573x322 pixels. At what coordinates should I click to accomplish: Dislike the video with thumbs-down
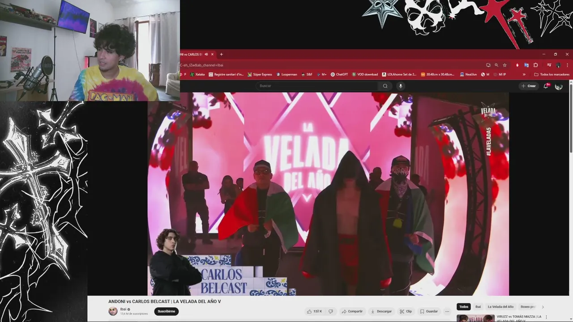click(x=331, y=311)
